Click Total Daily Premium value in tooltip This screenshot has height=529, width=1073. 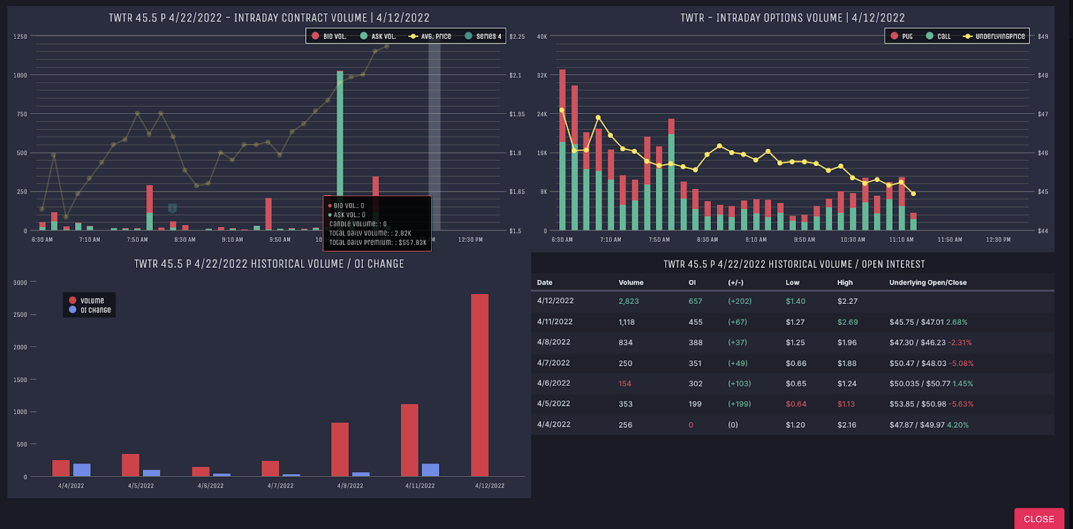[x=412, y=242]
